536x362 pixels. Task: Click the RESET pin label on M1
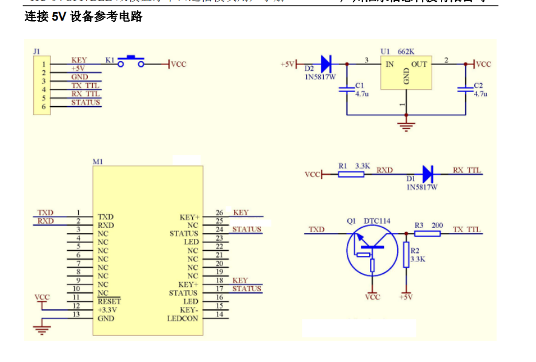tap(109, 301)
